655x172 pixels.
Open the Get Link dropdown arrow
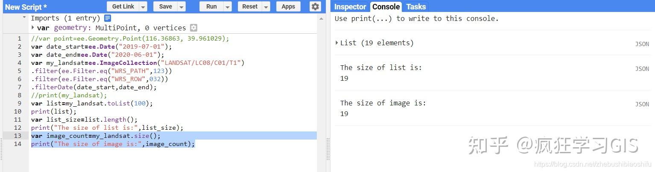pyautogui.click(x=143, y=7)
